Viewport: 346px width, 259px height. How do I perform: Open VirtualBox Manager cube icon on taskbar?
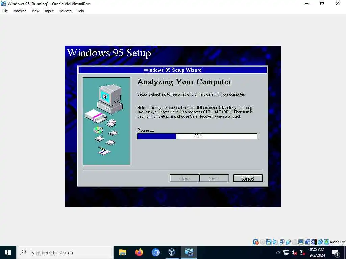pos(172,252)
